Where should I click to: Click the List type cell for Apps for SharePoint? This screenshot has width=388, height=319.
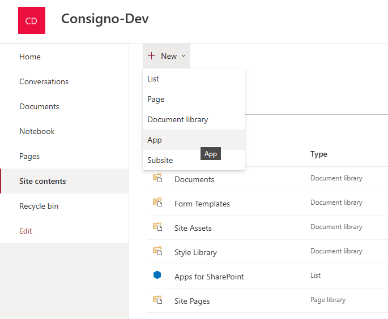315,275
